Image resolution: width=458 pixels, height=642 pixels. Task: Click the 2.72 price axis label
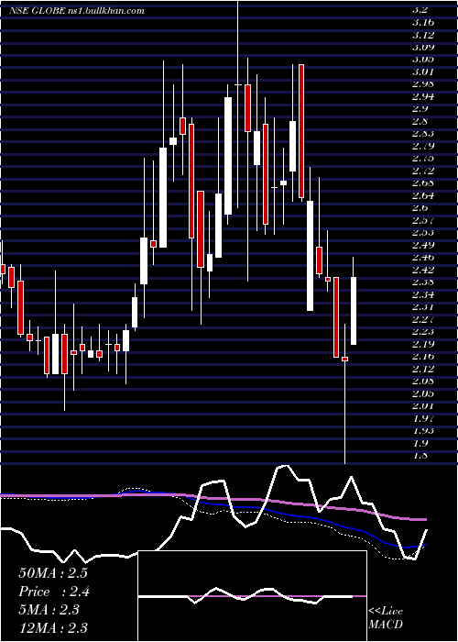423,171
